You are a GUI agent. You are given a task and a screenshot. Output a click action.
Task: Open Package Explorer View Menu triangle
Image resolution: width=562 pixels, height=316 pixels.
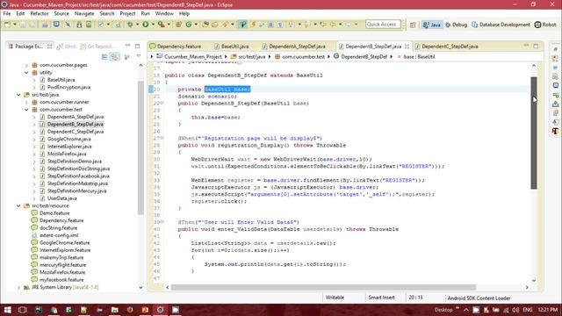point(139,56)
